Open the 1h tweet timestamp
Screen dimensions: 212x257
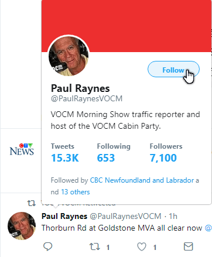173,217
